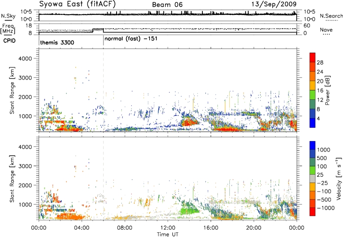Select the '25' label on Velocity color bar
The height and width of the screenshot is (237, 343).
point(320,175)
